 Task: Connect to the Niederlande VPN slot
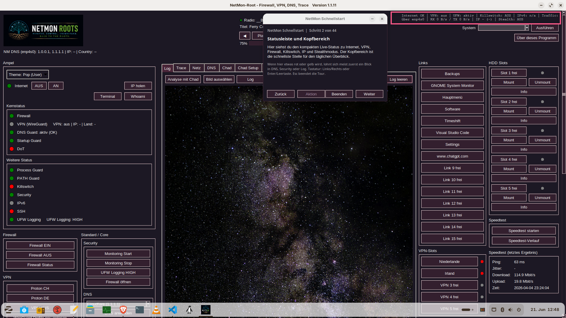[450, 261]
